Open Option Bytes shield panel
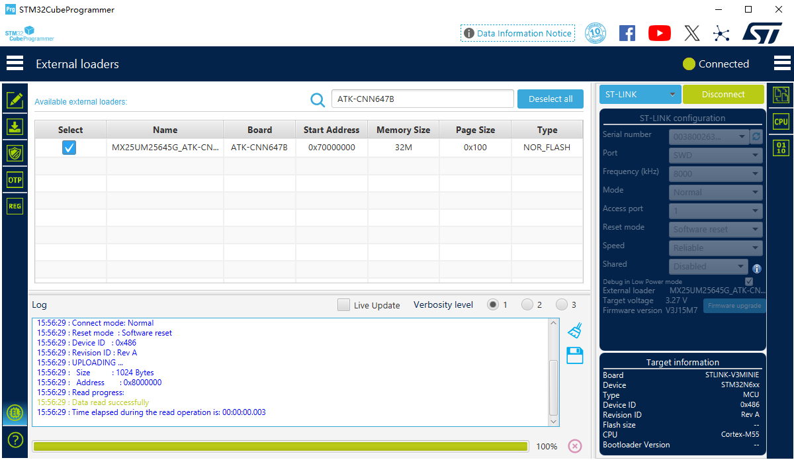 click(x=15, y=153)
